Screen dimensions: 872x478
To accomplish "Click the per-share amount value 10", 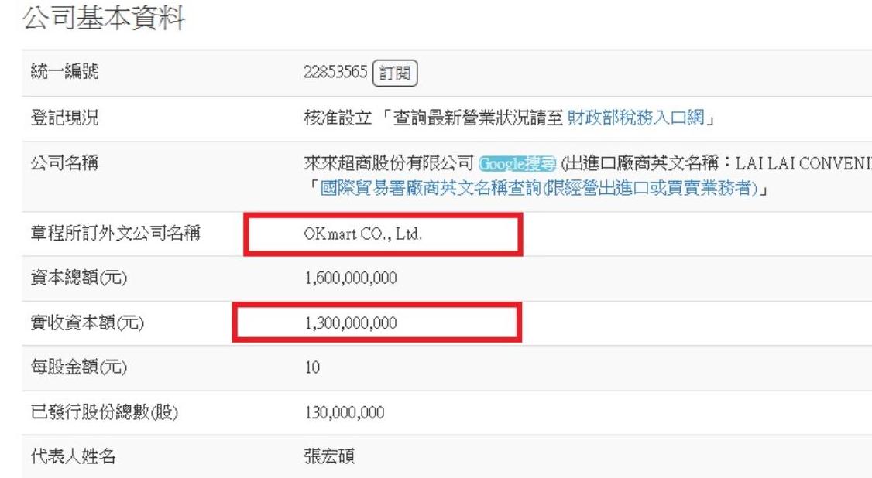I will click(313, 367).
